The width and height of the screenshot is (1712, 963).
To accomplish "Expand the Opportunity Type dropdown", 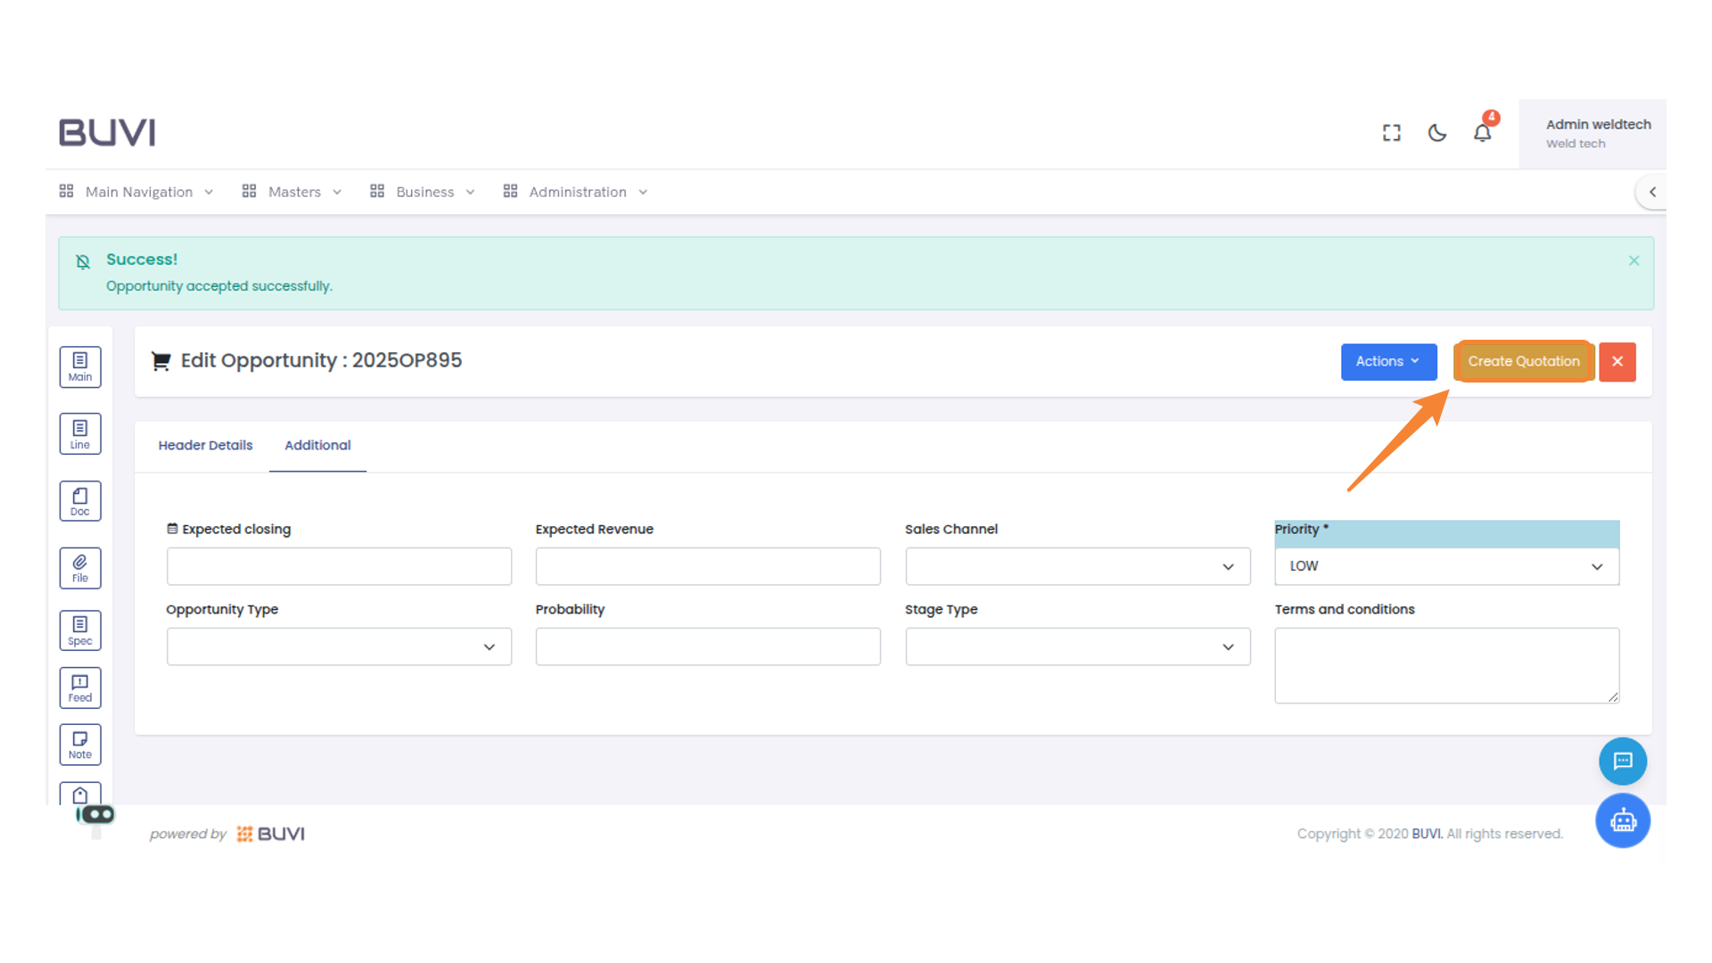I will coord(339,646).
